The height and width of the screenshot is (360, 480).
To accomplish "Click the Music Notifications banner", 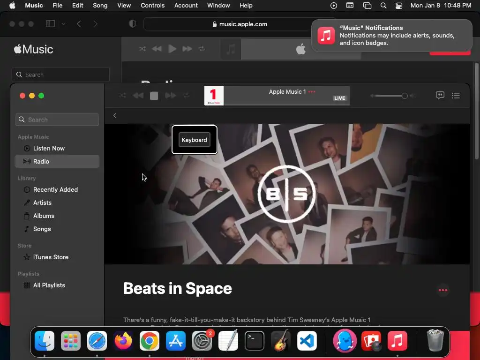I will (392, 36).
